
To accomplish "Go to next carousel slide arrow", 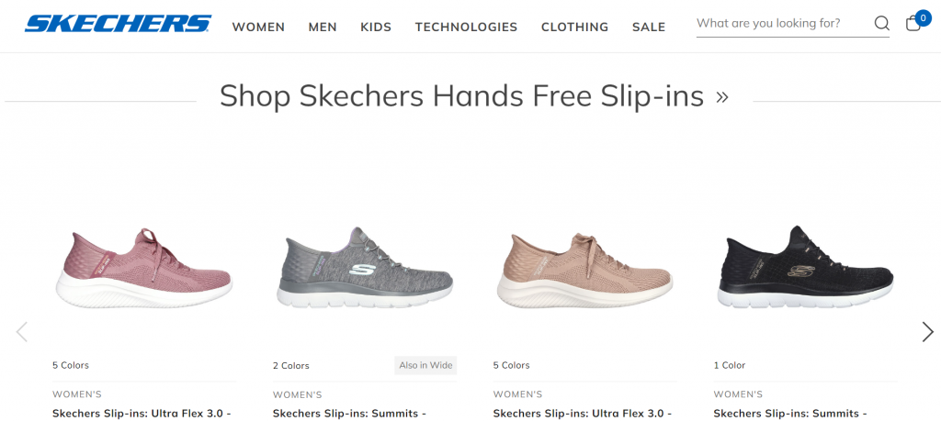I will (927, 332).
